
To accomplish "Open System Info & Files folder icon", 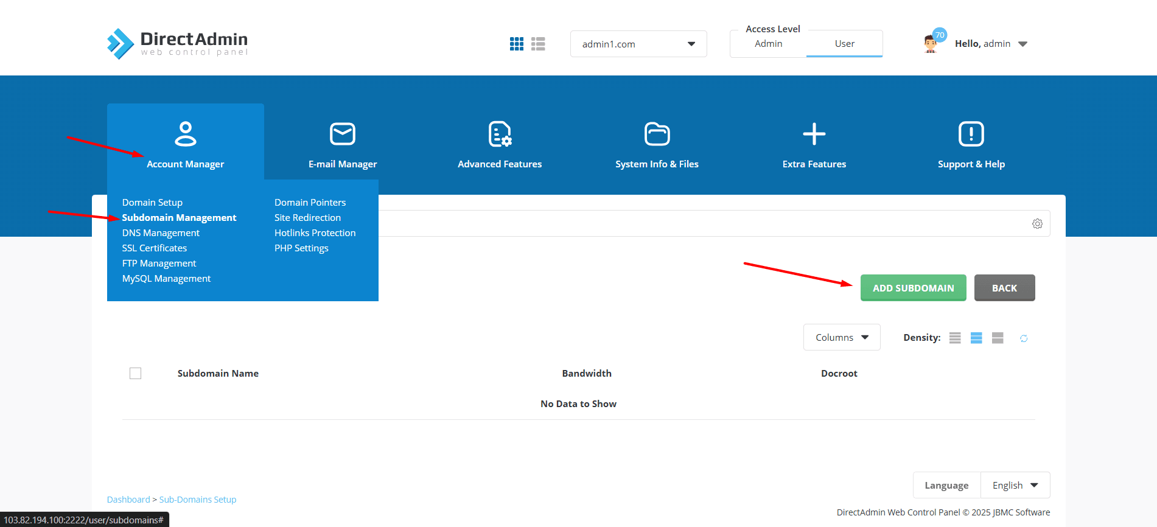I will click(x=657, y=134).
